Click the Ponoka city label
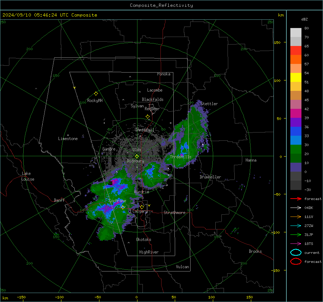 click(x=164, y=74)
